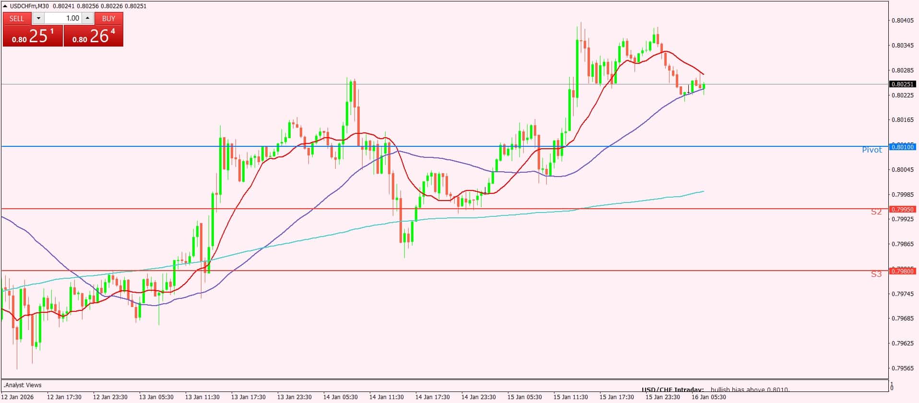This screenshot has height=403, width=919.
Task: Click the red 0.79800 price tag
Action: tap(902, 272)
